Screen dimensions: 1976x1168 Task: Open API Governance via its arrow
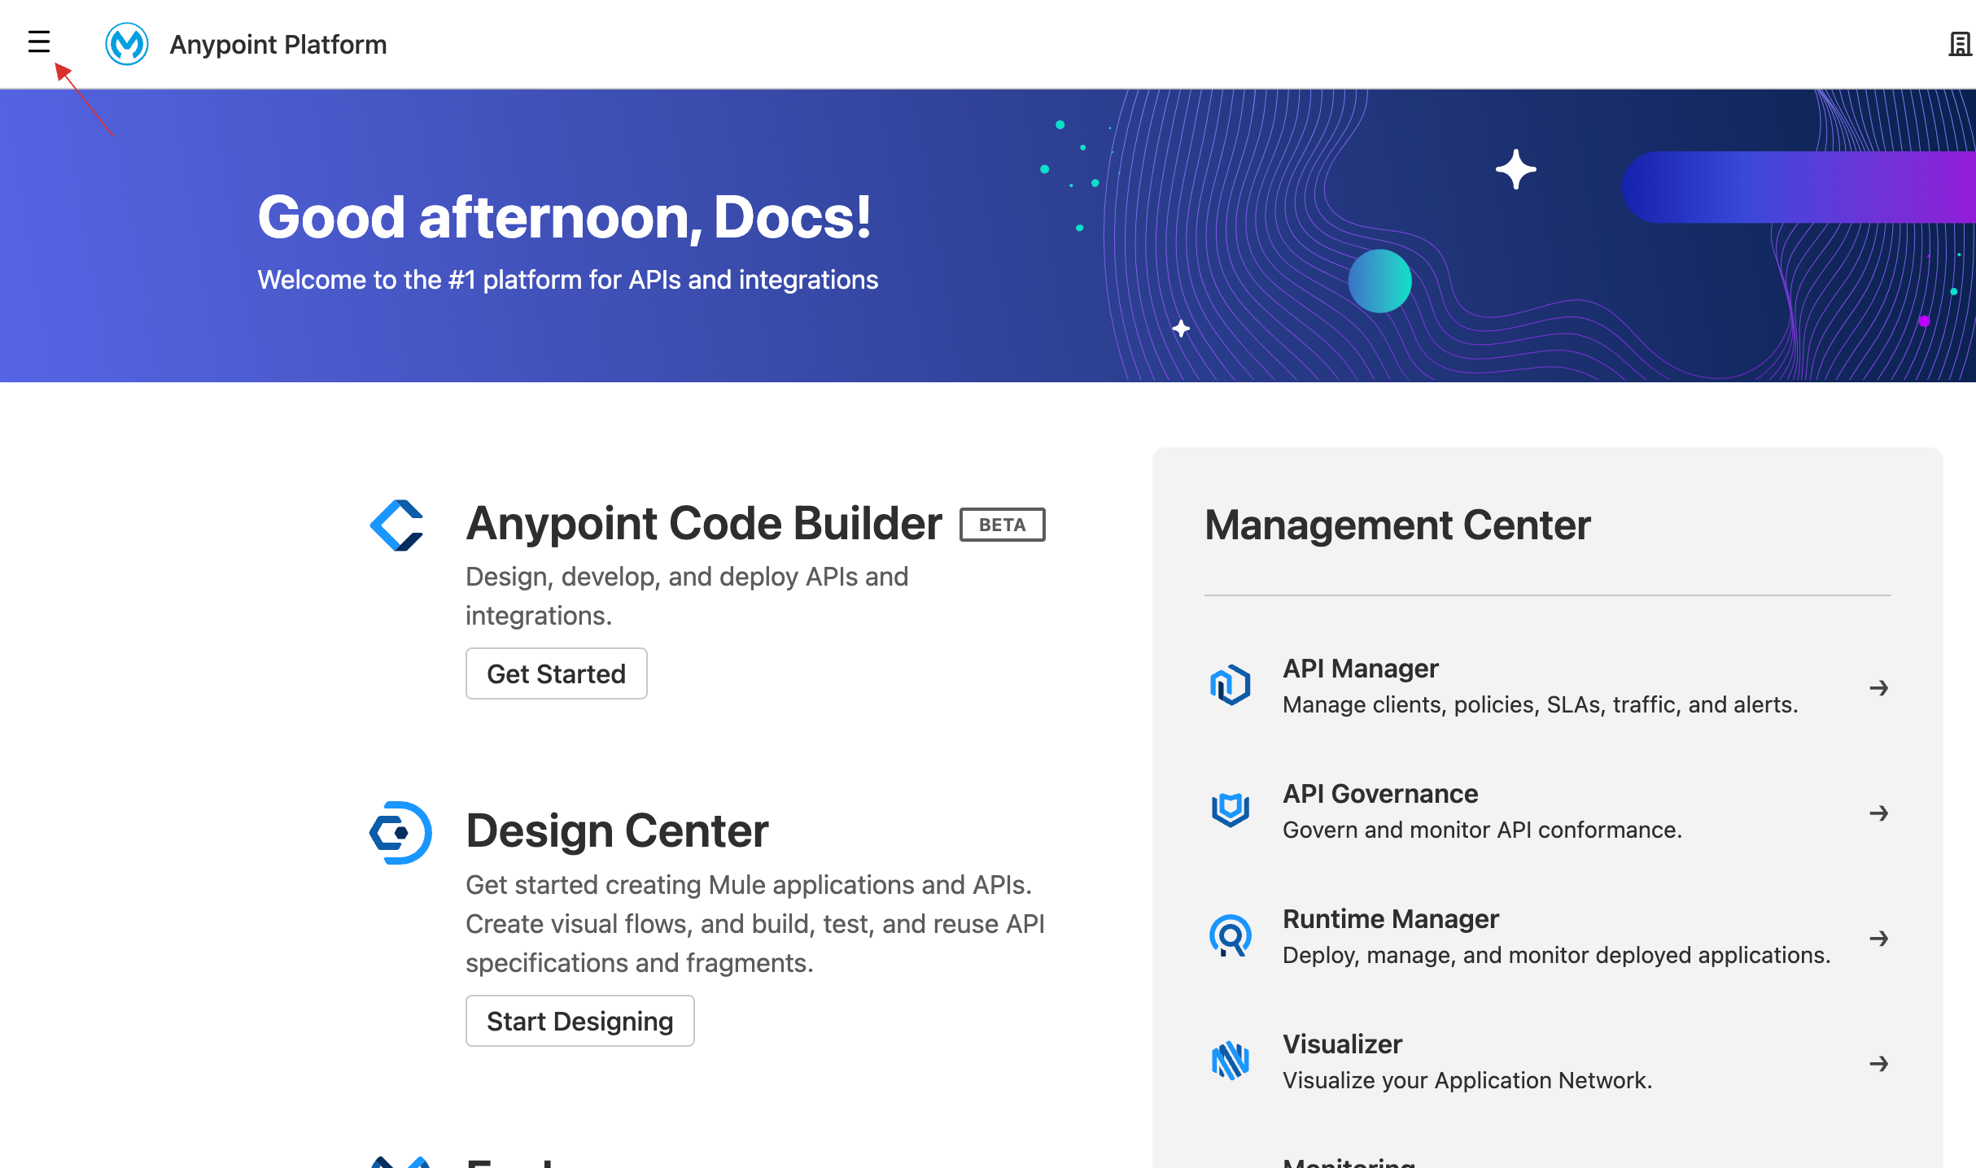(x=1878, y=813)
